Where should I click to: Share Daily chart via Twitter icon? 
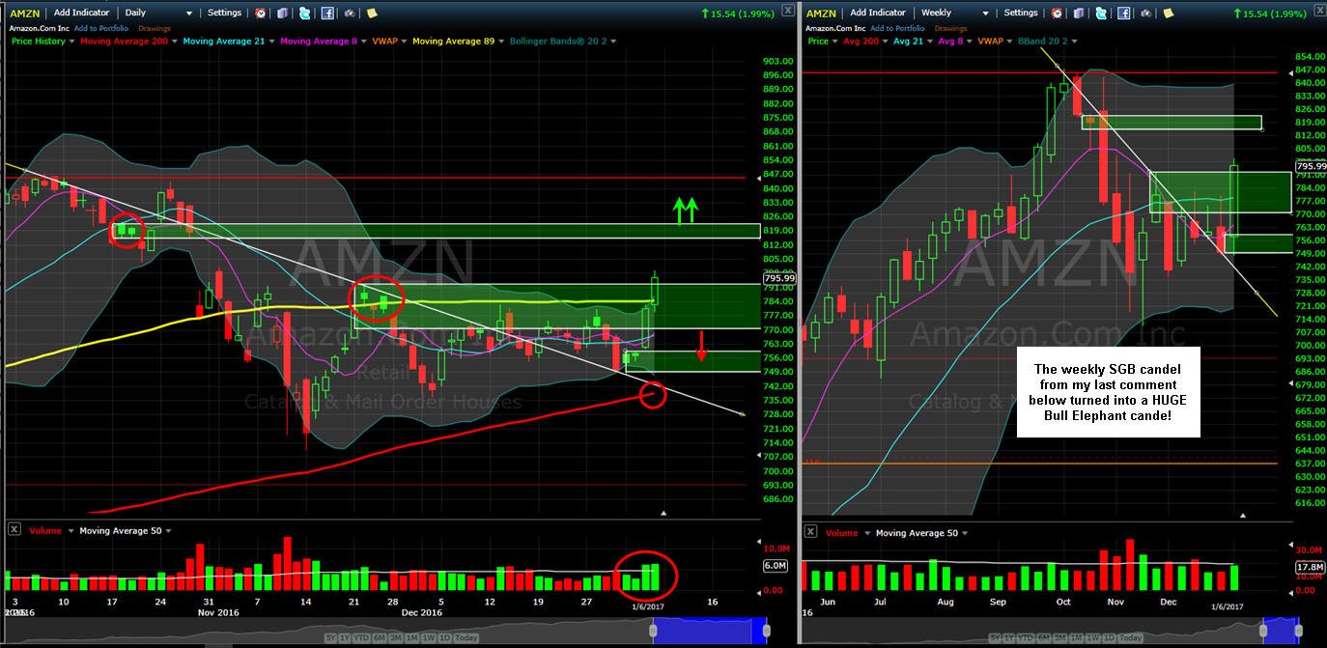point(304,14)
